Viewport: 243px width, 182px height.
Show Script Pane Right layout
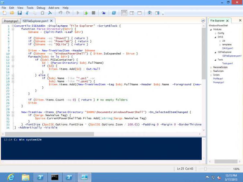tap(132, 13)
